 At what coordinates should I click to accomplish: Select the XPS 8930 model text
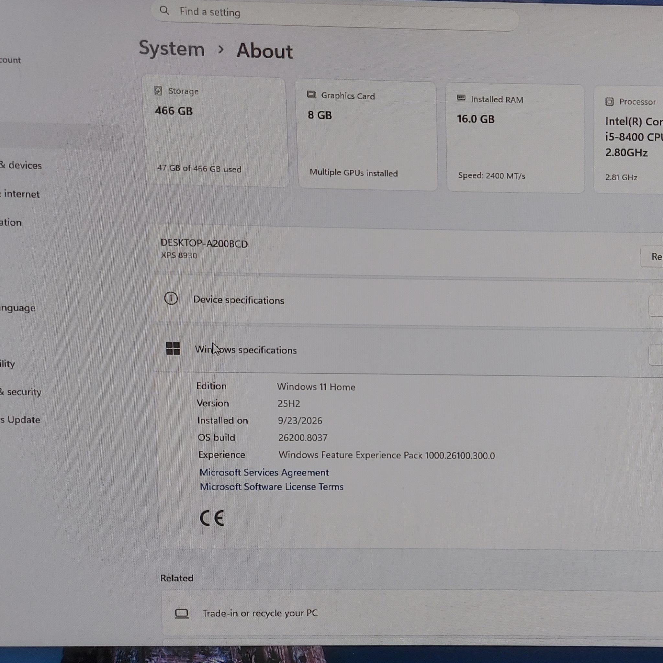pyautogui.click(x=179, y=255)
